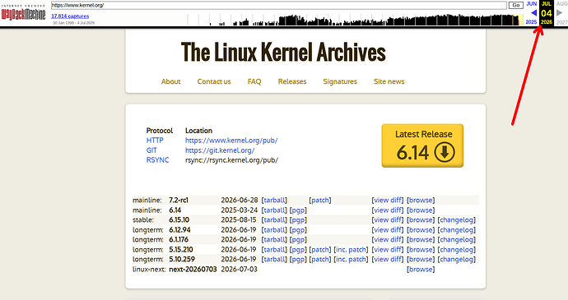Open Site news menu item
Image resolution: width=568 pixels, height=300 pixels.
coord(389,81)
